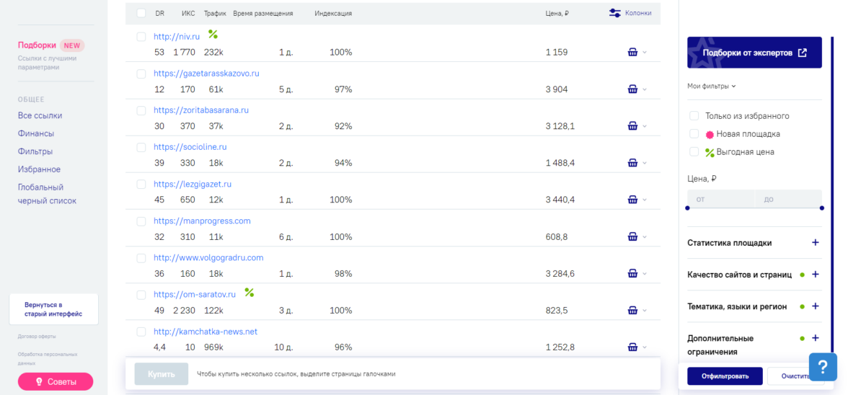The image size is (848, 395).
Task: Check the box for zoritabasarana.ru row
Action: tap(141, 110)
